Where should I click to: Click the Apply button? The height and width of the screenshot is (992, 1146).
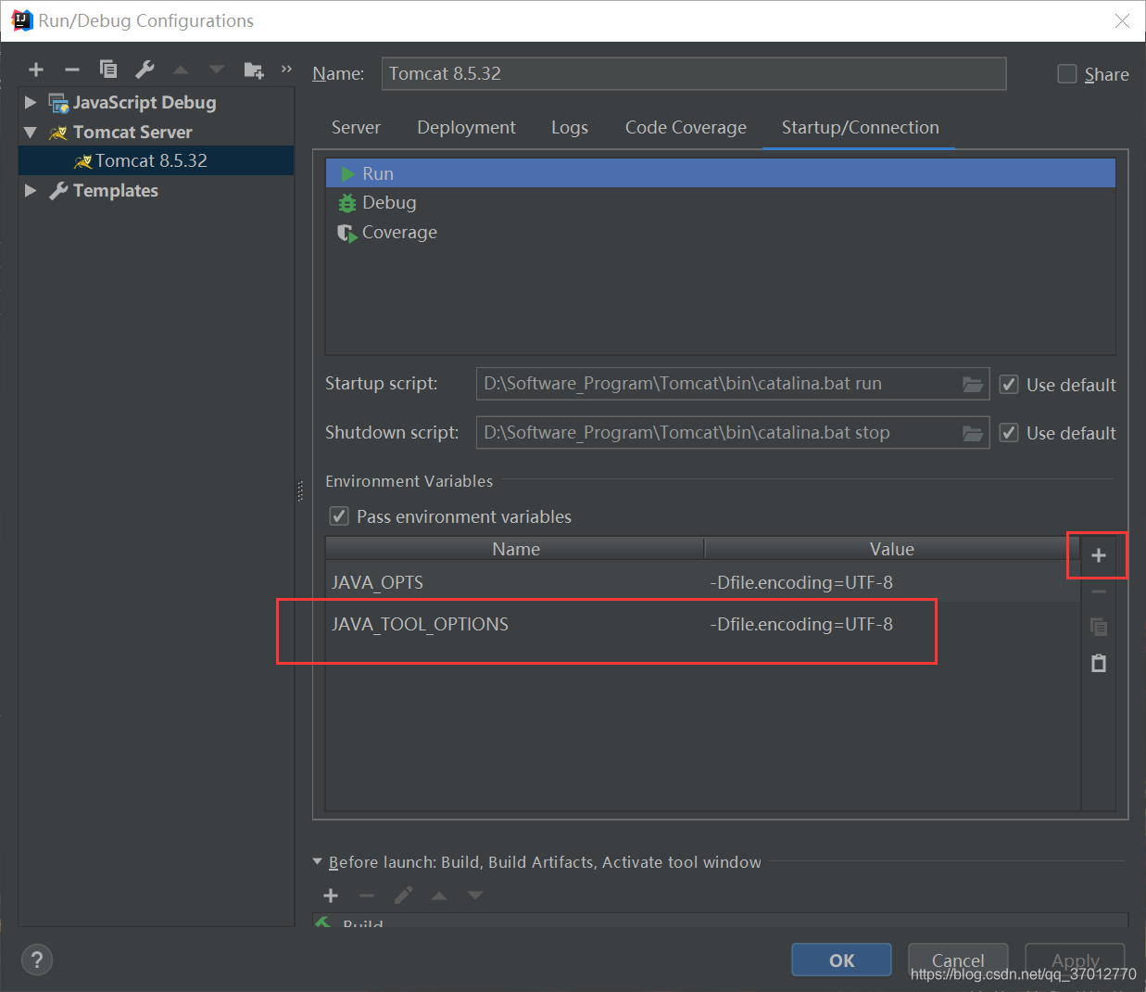click(x=1075, y=960)
